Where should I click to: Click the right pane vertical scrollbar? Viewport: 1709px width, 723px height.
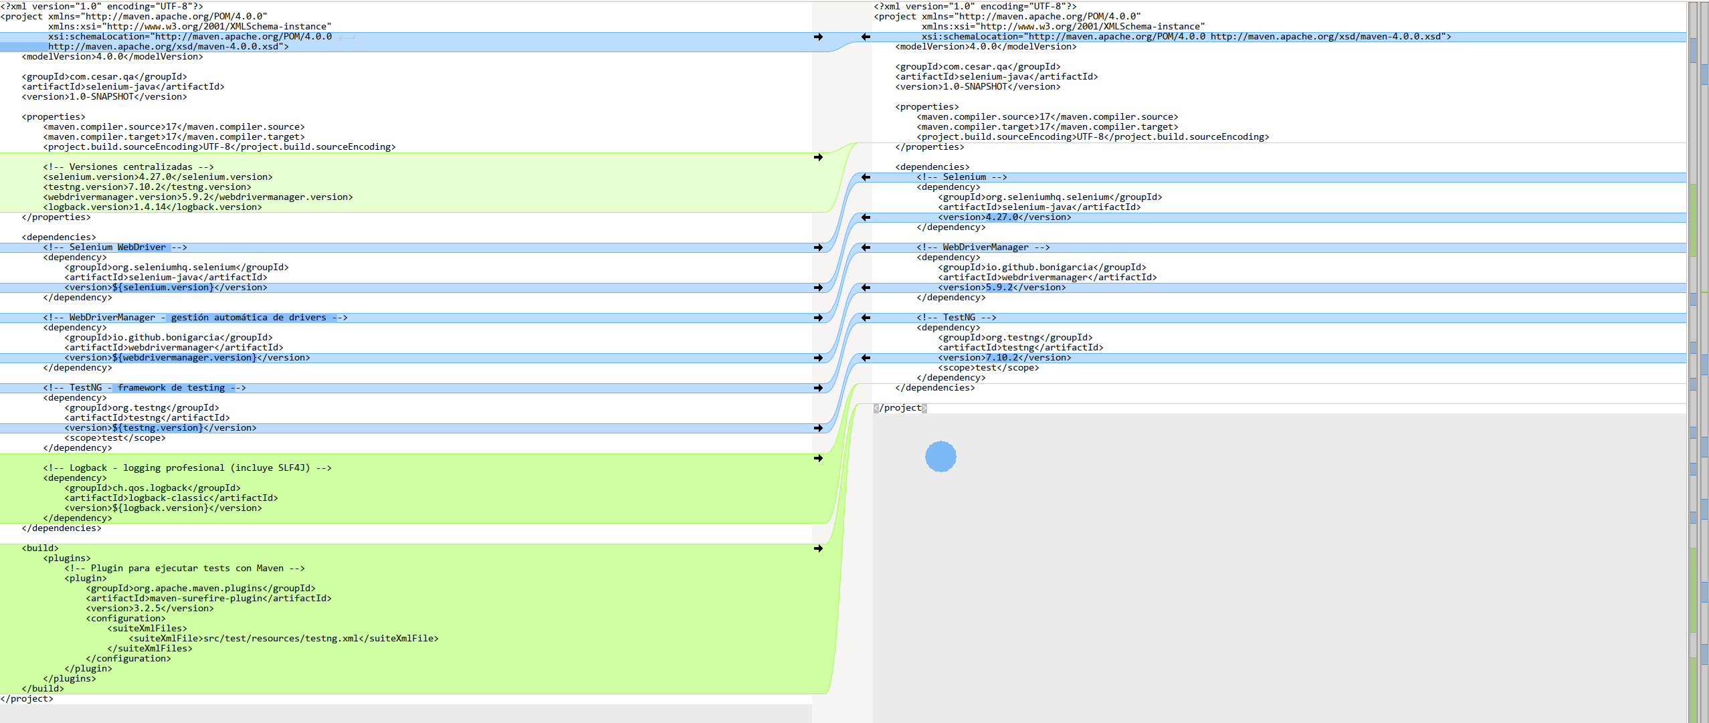pos(1693,361)
